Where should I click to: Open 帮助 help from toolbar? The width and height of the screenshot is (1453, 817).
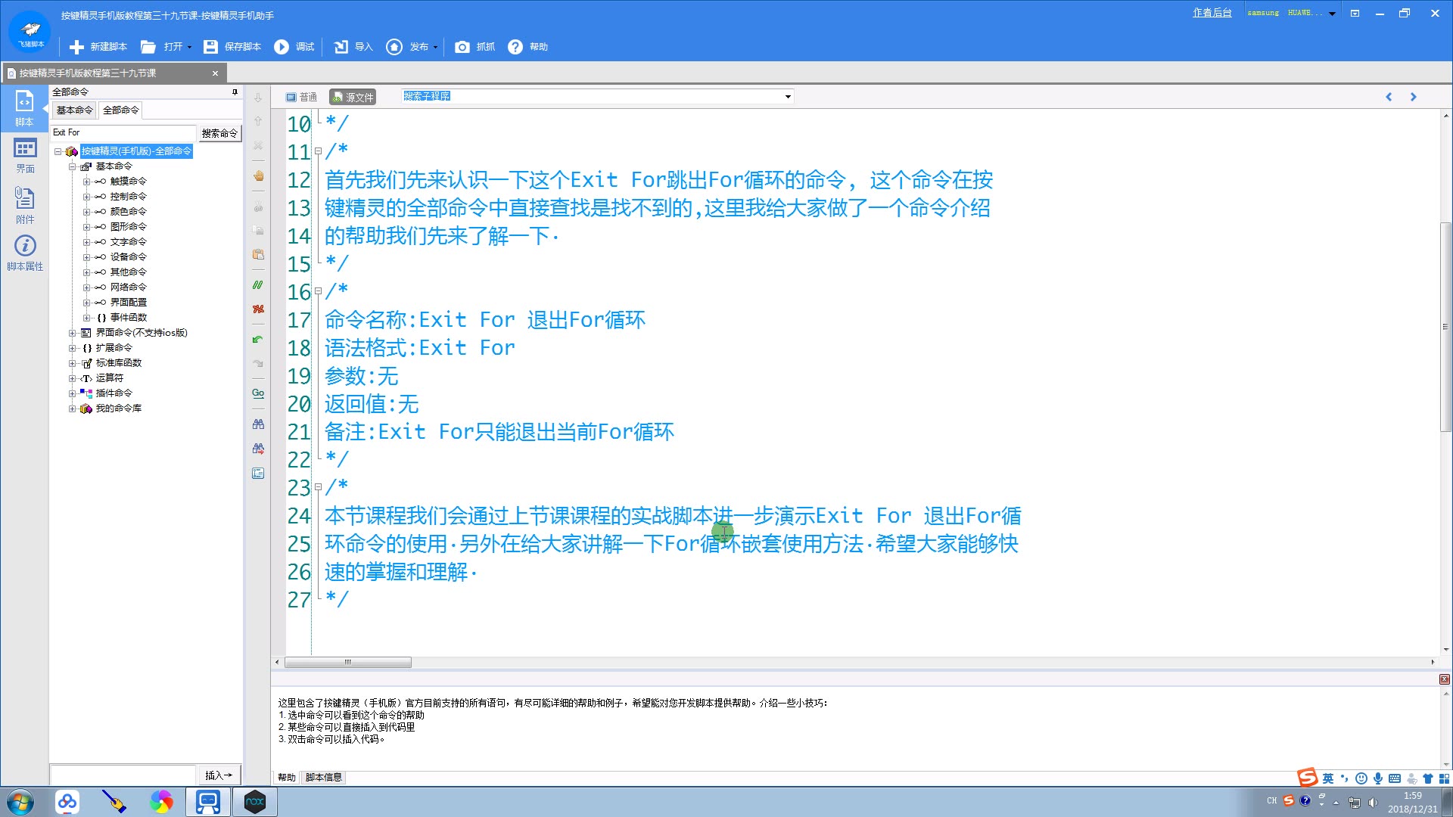527,47
